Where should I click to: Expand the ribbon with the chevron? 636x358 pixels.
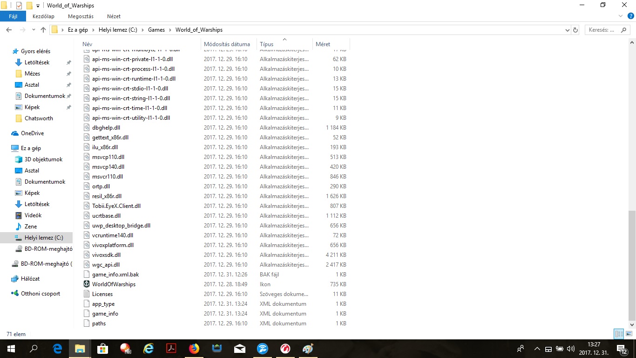(621, 16)
